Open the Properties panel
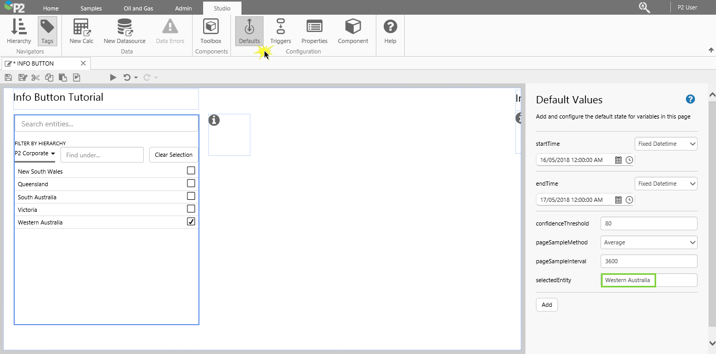 click(314, 31)
